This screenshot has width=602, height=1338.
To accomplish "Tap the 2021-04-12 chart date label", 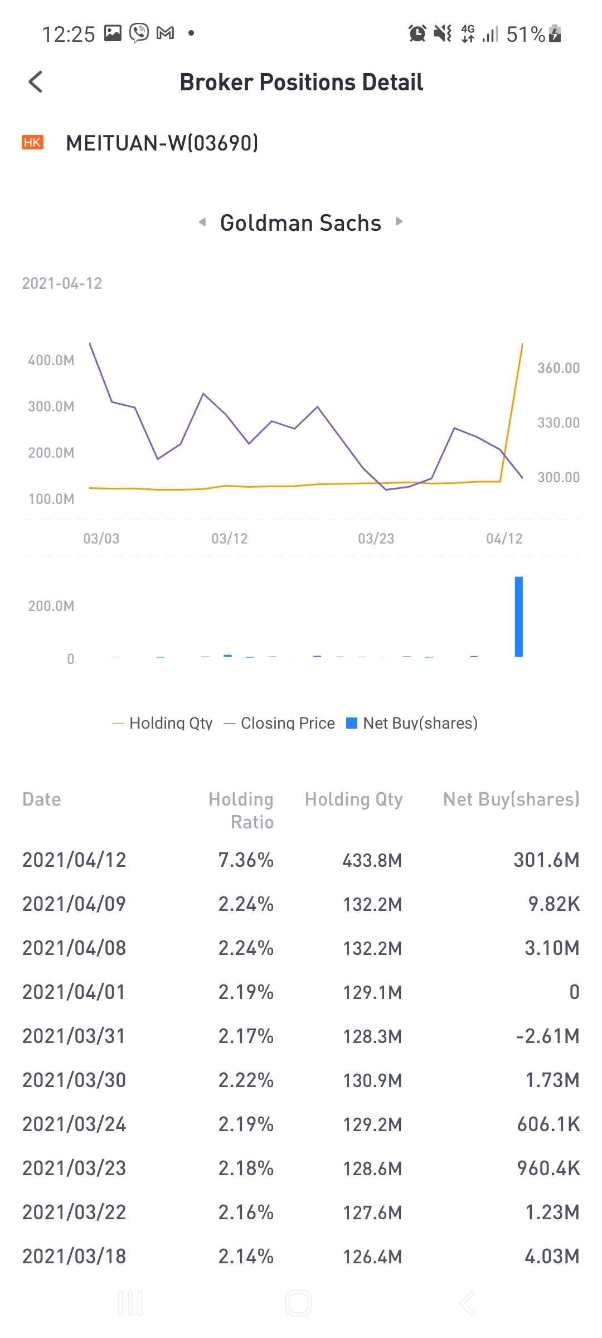I will point(62,283).
